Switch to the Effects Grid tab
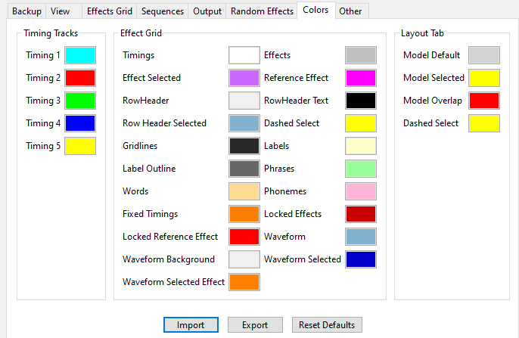This screenshot has height=338, width=519. coord(109,11)
